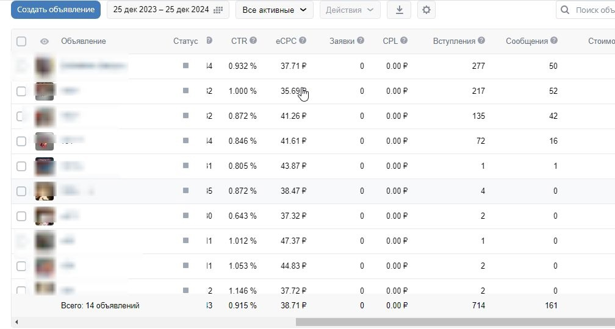Click the Заявки help question mark icon
615x329 pixels.
[x=361, y=40]
